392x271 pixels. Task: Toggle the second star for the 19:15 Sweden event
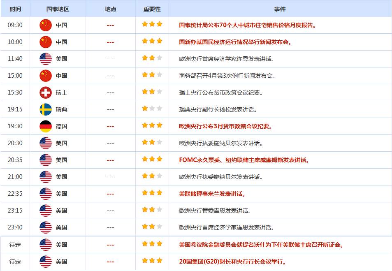151,109
